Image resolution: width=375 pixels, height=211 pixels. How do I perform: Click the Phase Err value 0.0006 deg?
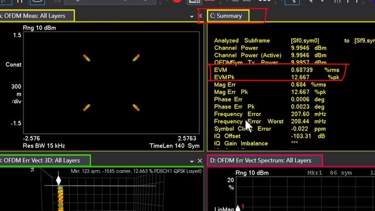pos(307,99)
